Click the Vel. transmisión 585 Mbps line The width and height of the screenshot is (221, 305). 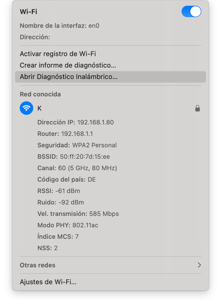click(78, 214)
